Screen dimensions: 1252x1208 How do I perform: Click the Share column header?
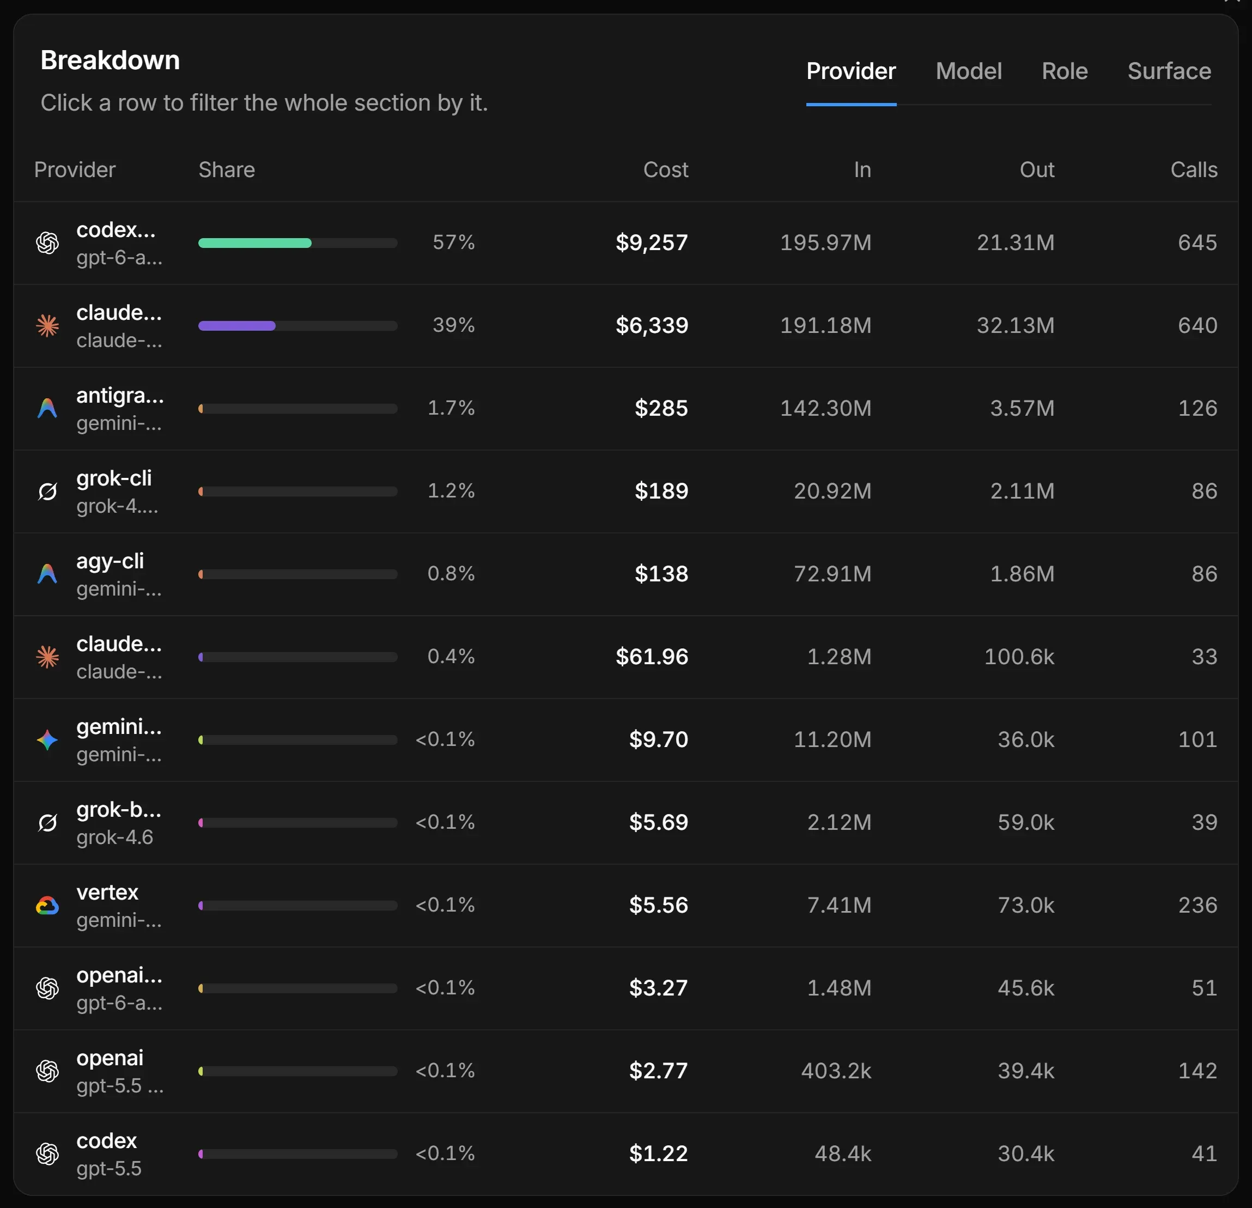tap(227, 169)
